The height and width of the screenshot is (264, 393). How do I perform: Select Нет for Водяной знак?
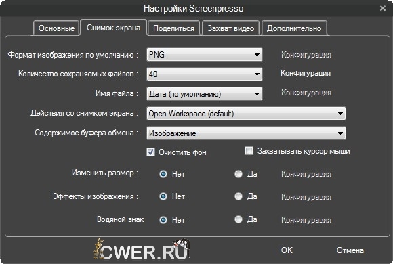click(163, 220)
